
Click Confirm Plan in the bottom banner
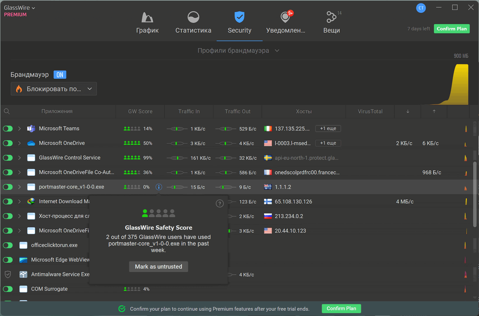tap(341, 308)
